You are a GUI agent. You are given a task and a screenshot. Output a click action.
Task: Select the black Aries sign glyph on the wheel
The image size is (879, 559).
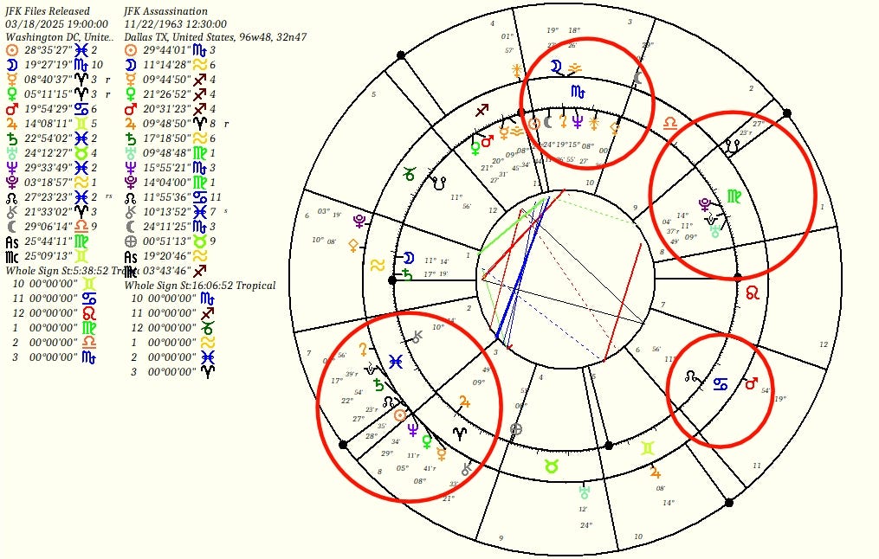point(460,433)
